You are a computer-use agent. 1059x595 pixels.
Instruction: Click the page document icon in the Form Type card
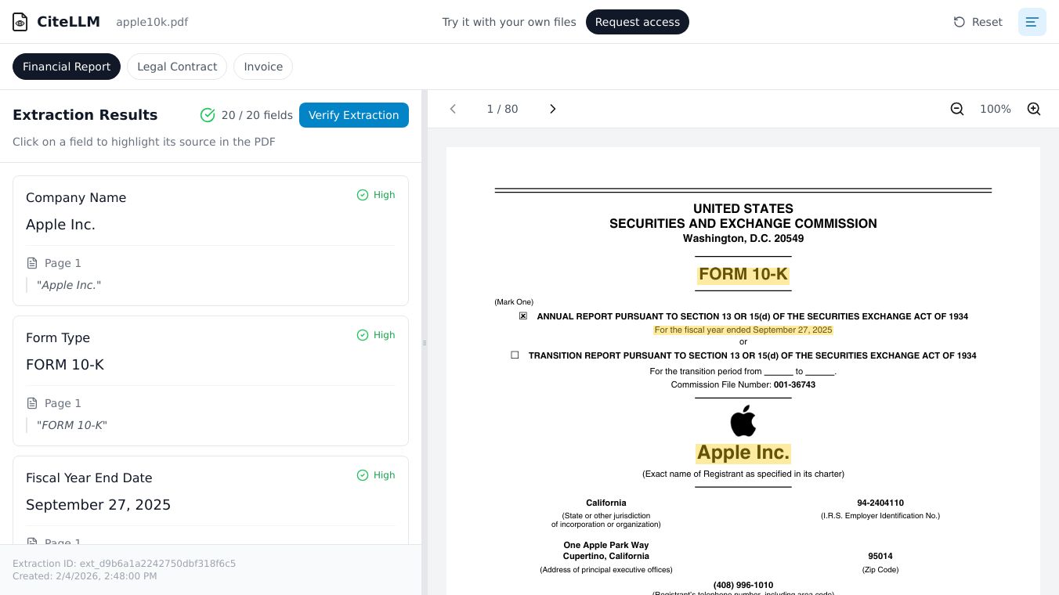[x=32, y=403]
